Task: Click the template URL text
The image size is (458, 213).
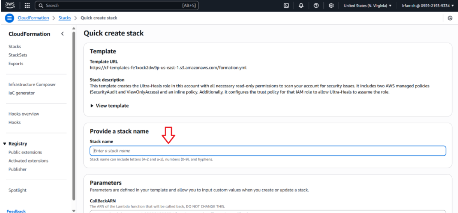Action: coord(168,67)
